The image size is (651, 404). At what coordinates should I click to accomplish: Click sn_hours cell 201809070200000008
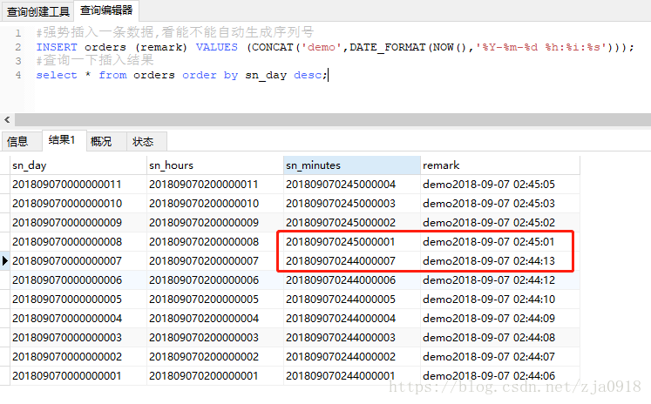click(x=215, y=242)
